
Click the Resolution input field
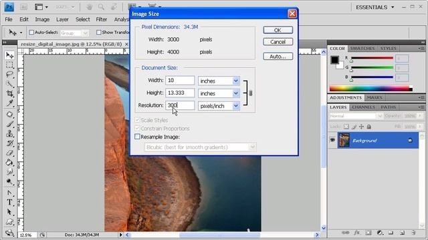pos(180,105)
